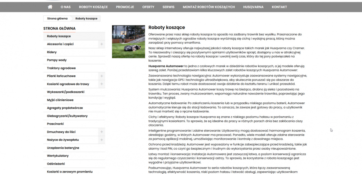Open the PROMOCJE menu item
Image resolution: width=362 pixels, height=174 pixels.
pos(125,7)
